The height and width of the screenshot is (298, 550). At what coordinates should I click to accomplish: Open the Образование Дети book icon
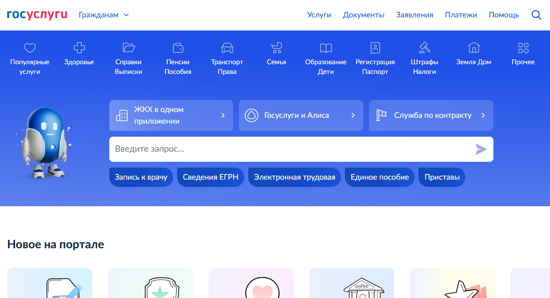326,48
